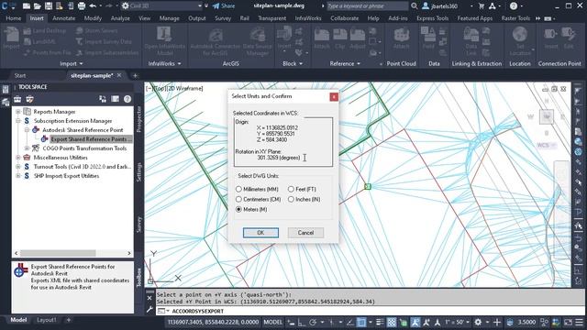Click the Customization hamburger icon in status bar
The image size is (587, 330).
[x=579, y=322]
